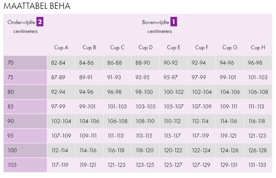
Task: Select the 105 underbust row header
Action: click(25, 165)
